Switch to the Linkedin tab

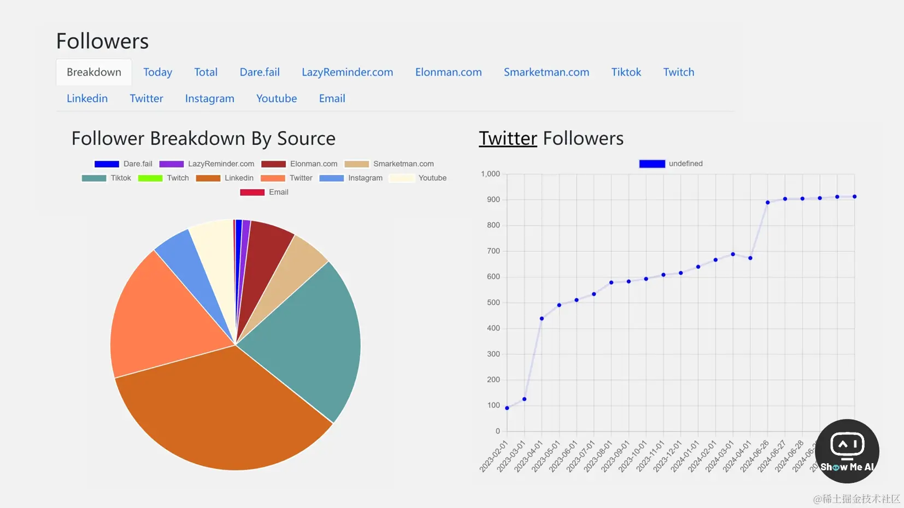click(87, 98)
